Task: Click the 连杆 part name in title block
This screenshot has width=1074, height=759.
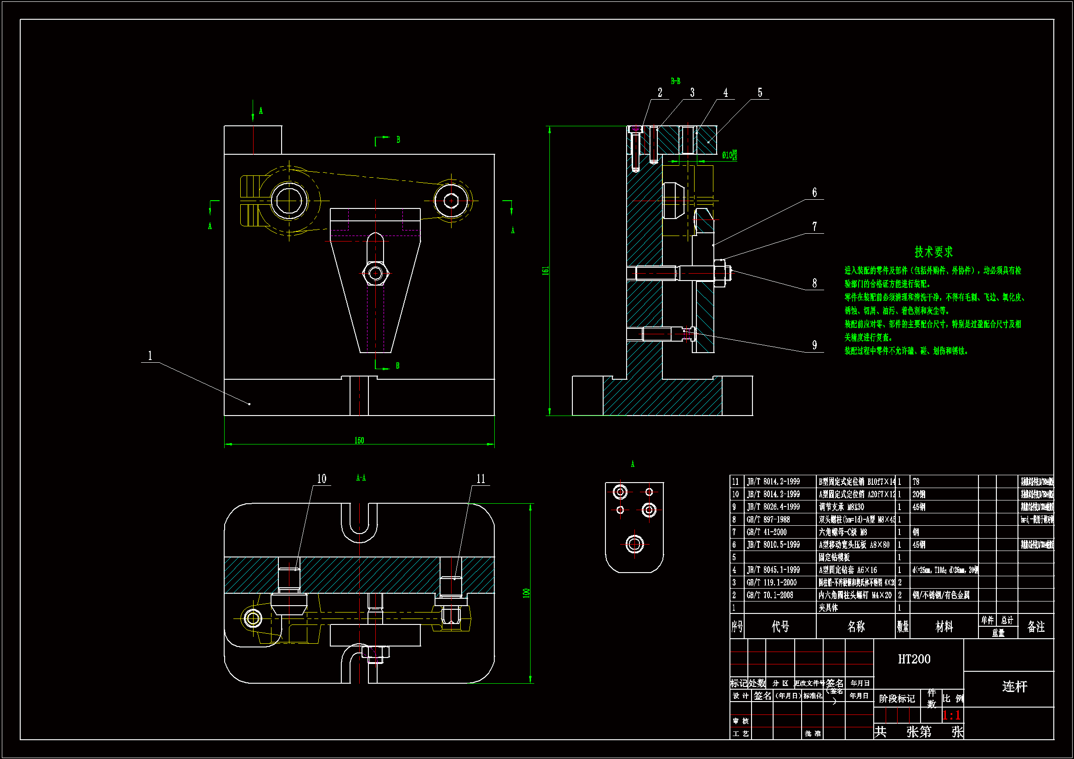Action: point(1014,686)
